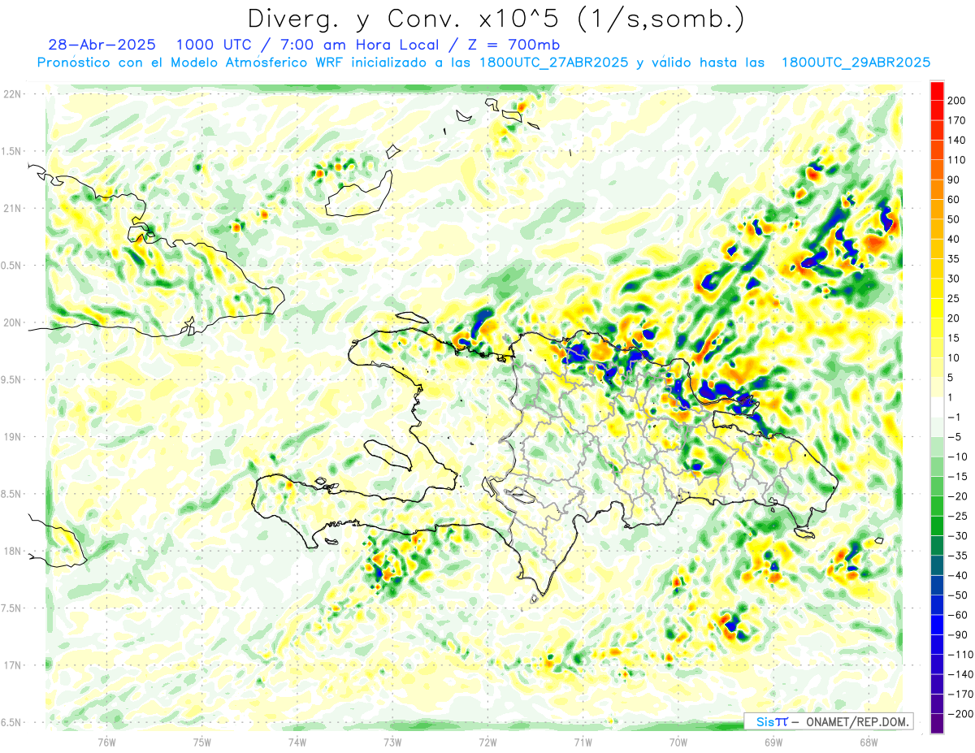
Task: Click the "75W" longitude label
Action: (x=201, y=741)
